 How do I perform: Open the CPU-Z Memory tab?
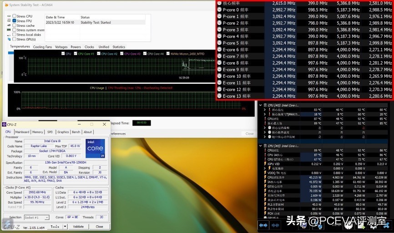click(x=37, y=132)
